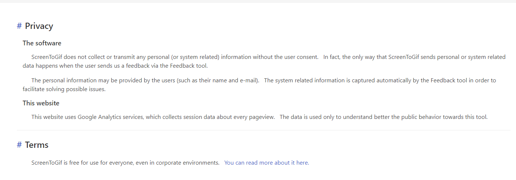
Task: Click the divider line above Terms
Action: (263, 130)
